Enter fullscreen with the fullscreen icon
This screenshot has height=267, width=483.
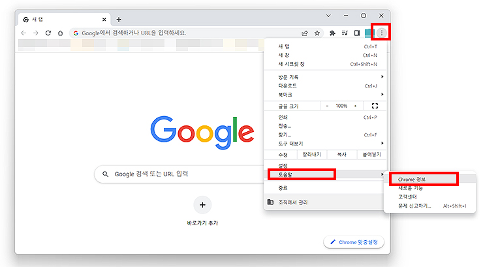(x=375, y=106)
